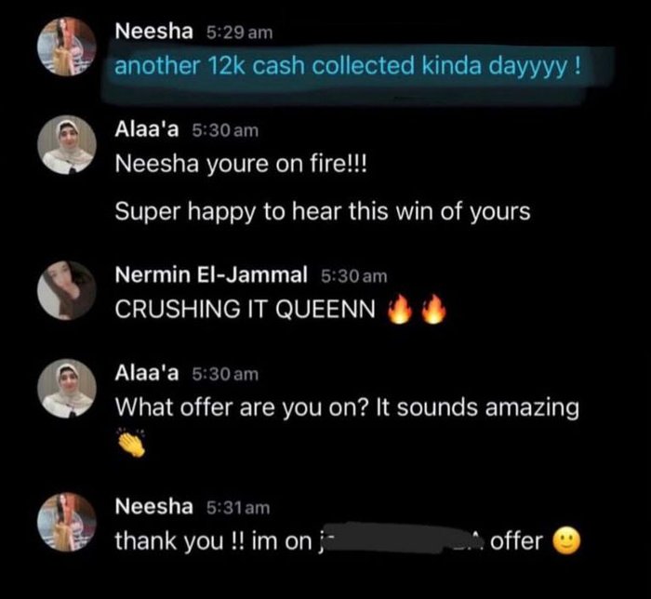Click the clapping hands emoji
Image resolution: width=651 pixels, height=599 pixels.
click(131, 442)
